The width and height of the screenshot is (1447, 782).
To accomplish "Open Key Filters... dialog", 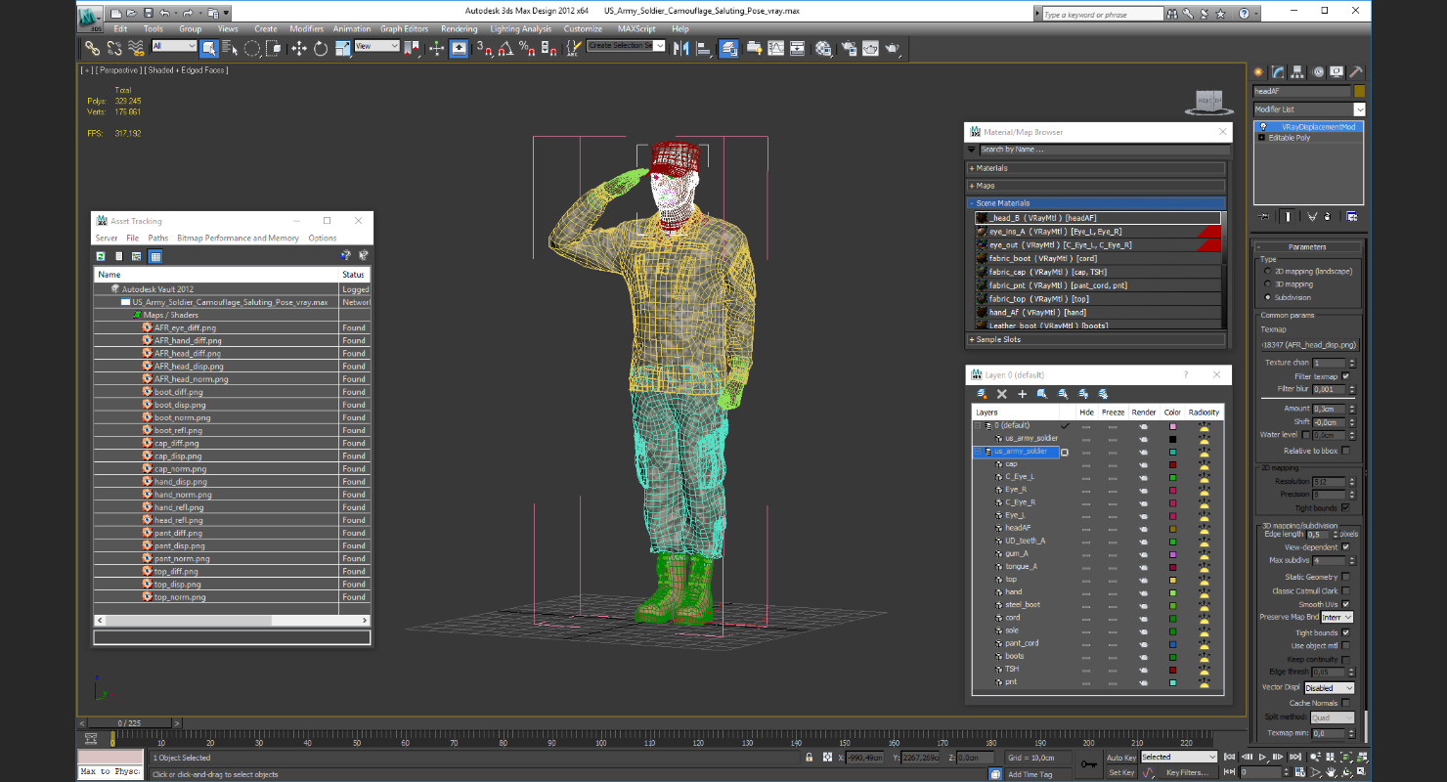I will click(x=1186, y=772).
